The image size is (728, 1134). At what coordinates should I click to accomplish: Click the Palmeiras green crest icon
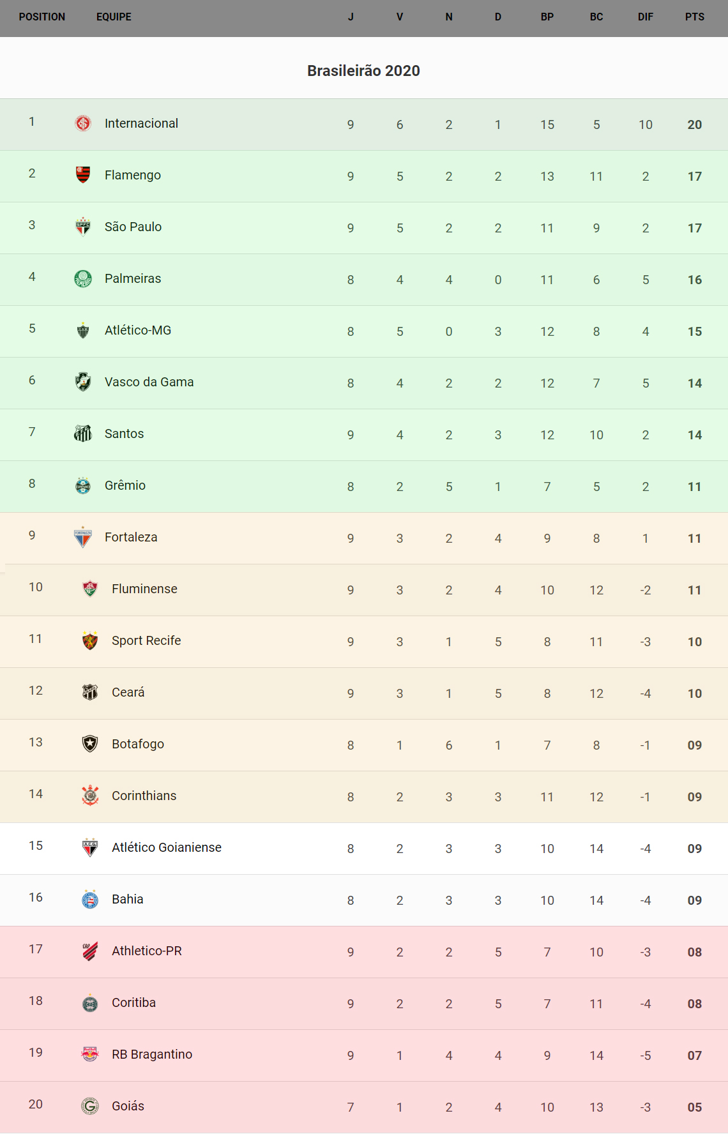[83, 278]
